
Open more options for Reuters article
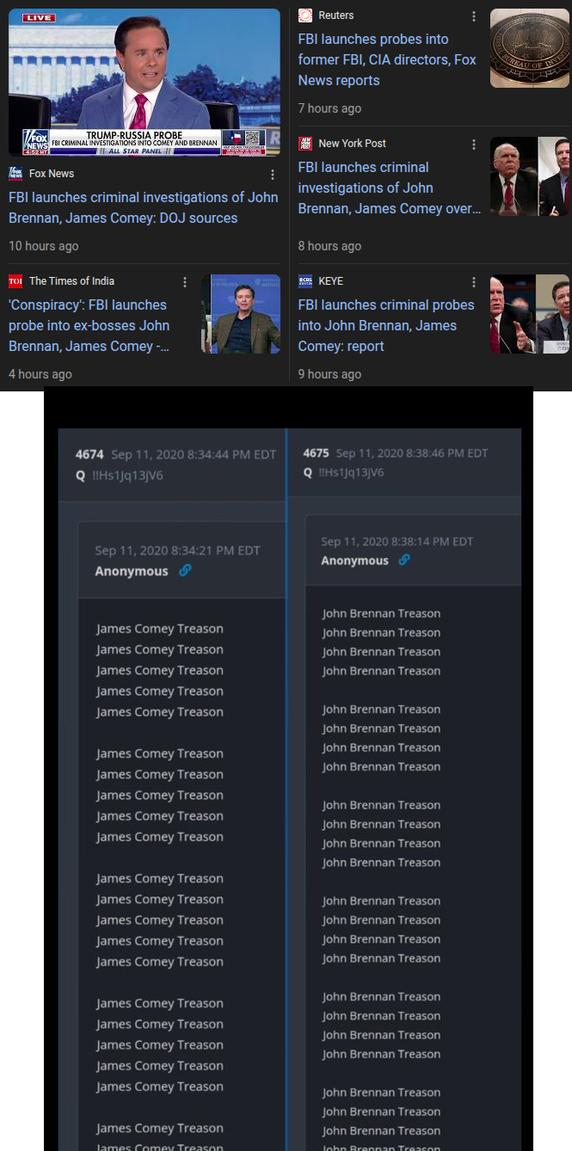473,16
